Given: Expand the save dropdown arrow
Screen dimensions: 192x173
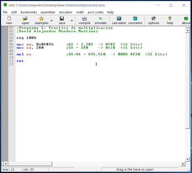Looking at the screenshot, I should point(72,21).
